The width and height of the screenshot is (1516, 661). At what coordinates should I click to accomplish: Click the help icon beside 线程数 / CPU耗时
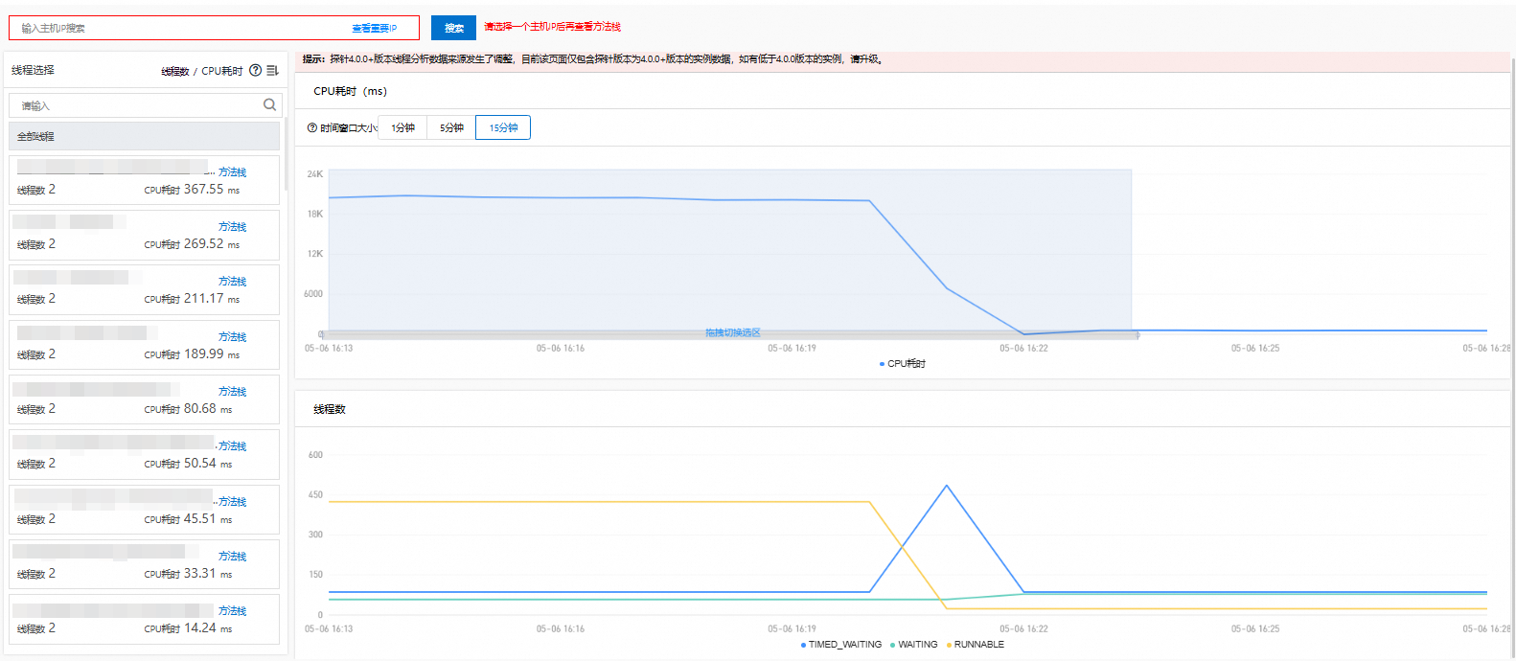255,70
